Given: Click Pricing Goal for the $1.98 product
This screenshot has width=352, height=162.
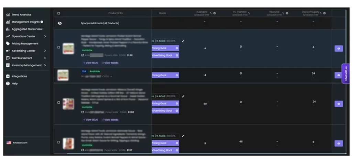Looking at the screenshot, I should (165, 48).
